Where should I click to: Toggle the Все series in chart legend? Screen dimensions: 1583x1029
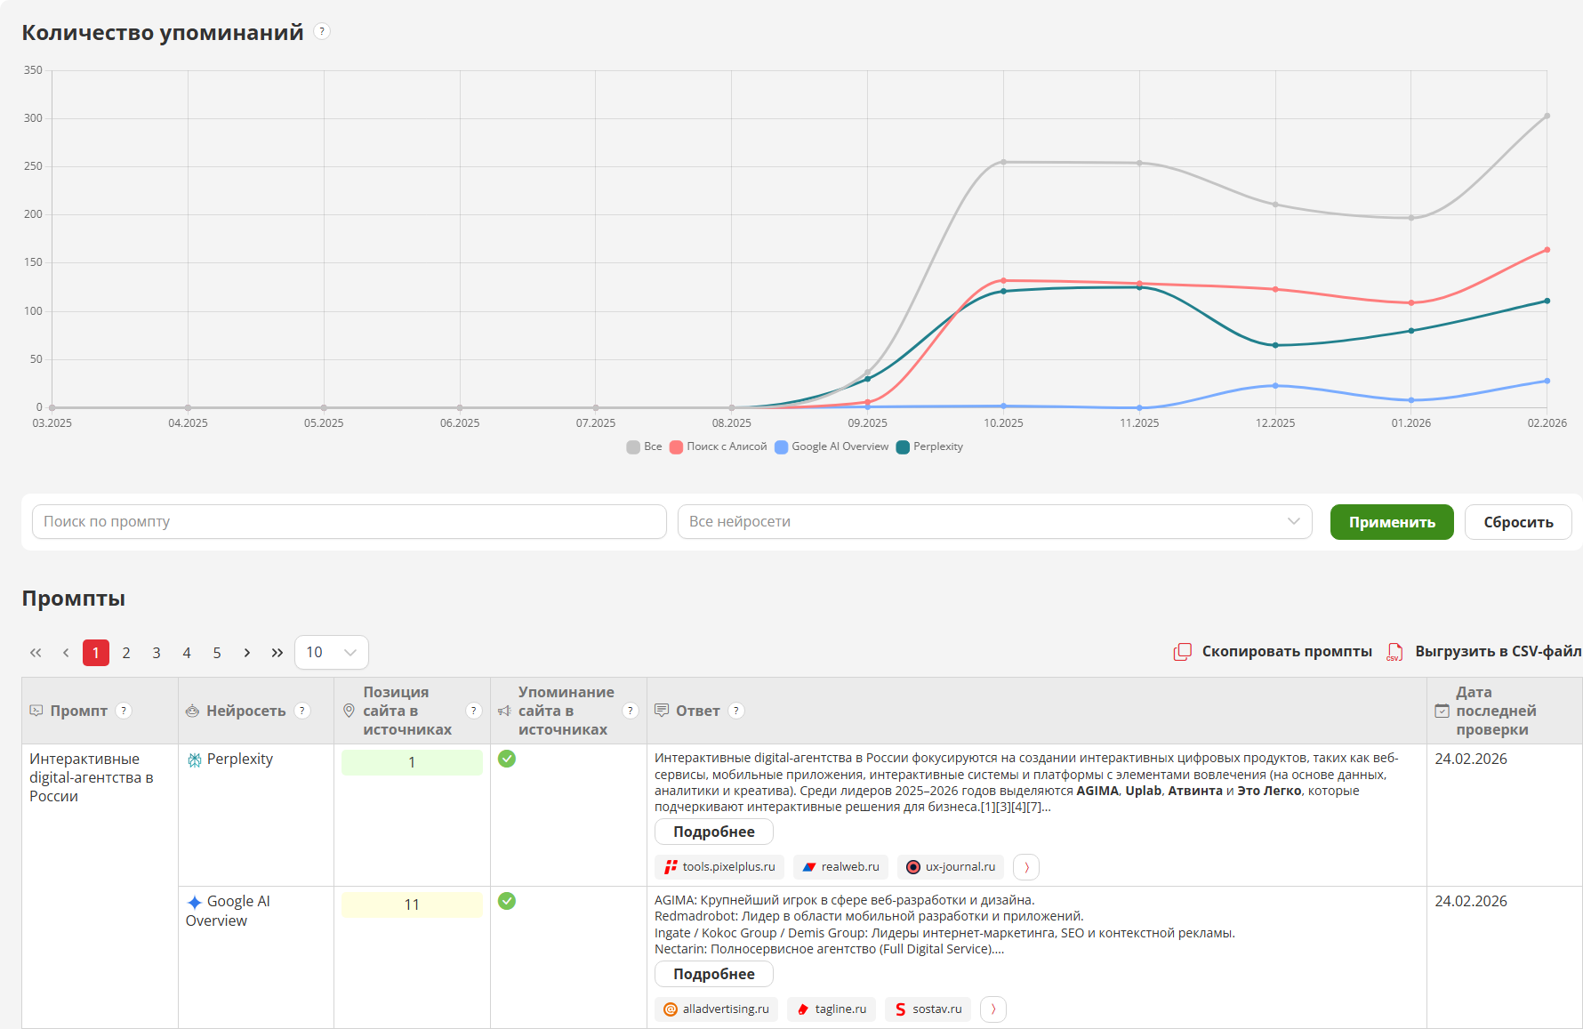coord(644,446)
